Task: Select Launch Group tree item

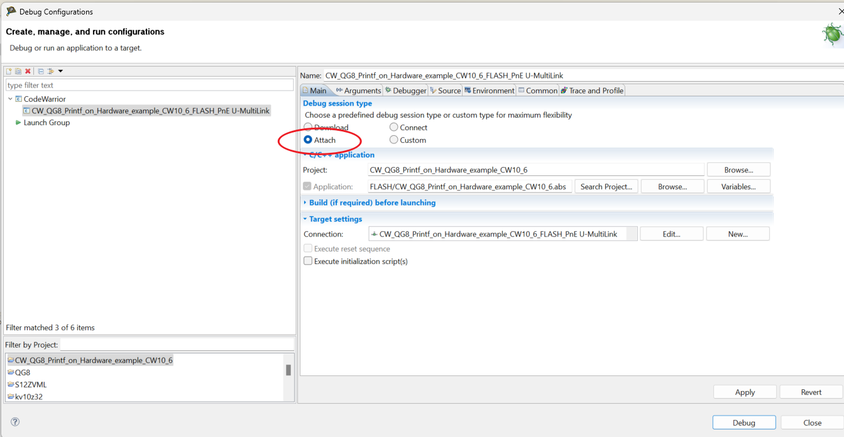Action: click(47, 123)
